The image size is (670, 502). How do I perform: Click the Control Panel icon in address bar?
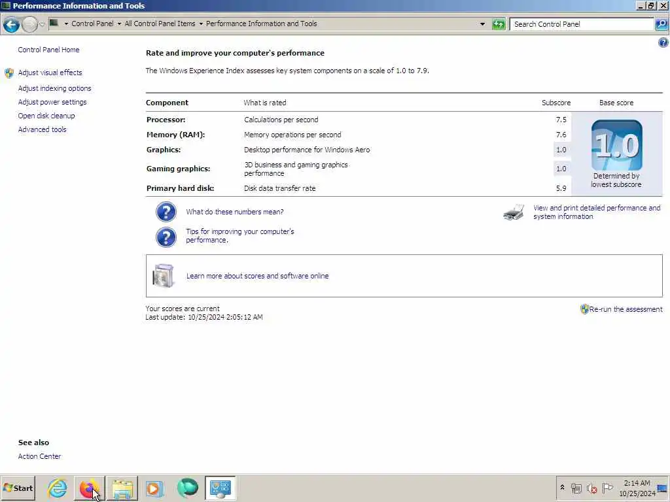(54, 23)
